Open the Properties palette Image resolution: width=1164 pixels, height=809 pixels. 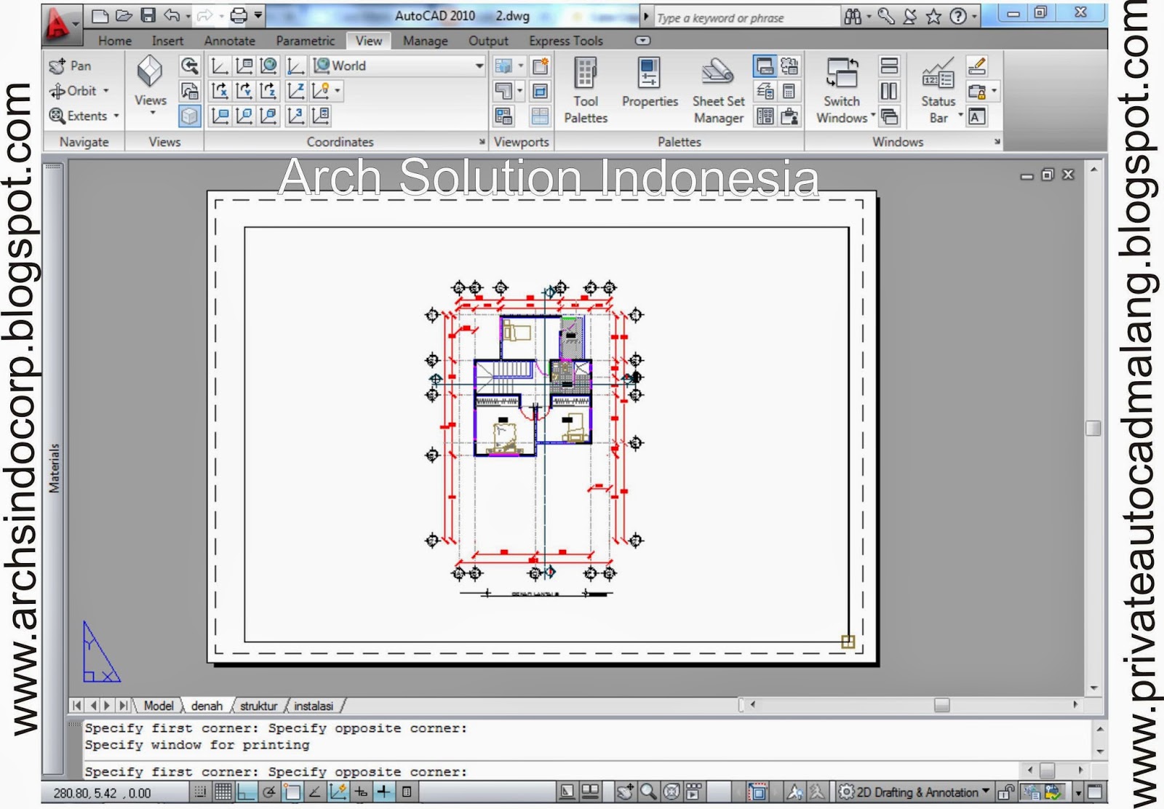tap(650, 83)
